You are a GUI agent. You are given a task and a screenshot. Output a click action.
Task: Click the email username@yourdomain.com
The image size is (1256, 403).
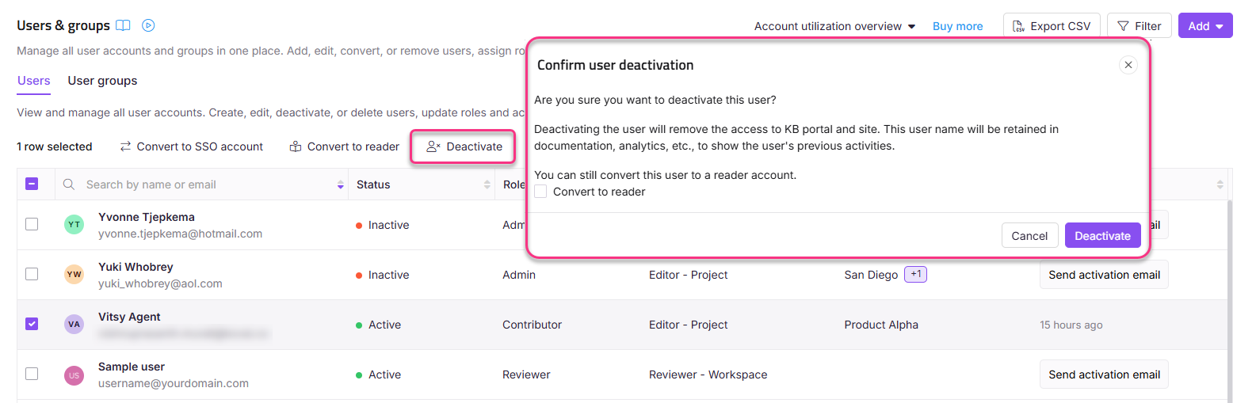(x=174, y=383)
